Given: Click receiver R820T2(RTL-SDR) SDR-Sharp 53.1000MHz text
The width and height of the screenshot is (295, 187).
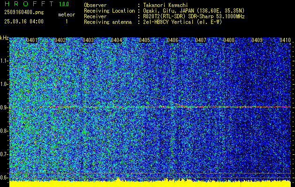Looking at the screenshot, I should pos(194,16).
